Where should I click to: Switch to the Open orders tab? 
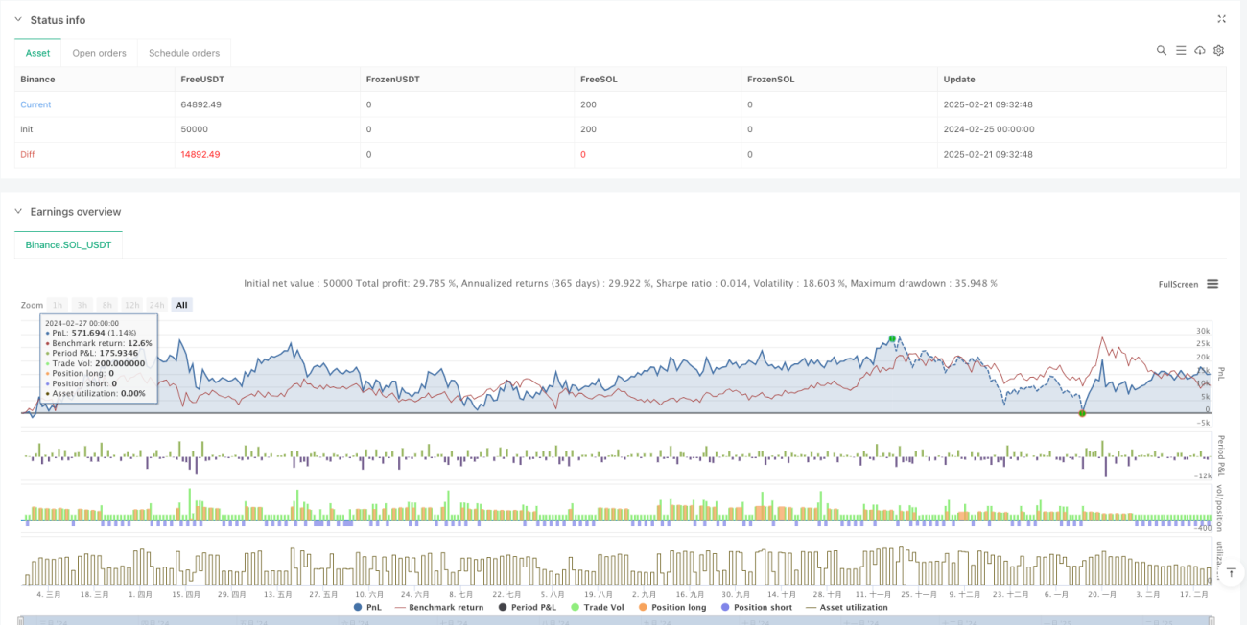(x=100, y=53)
